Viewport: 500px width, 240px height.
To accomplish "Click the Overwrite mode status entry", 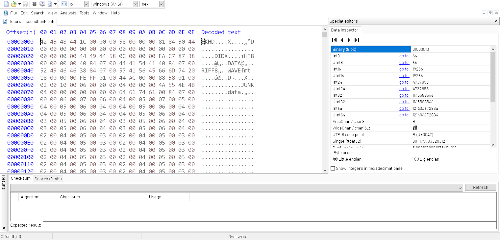I will [238, 236].
